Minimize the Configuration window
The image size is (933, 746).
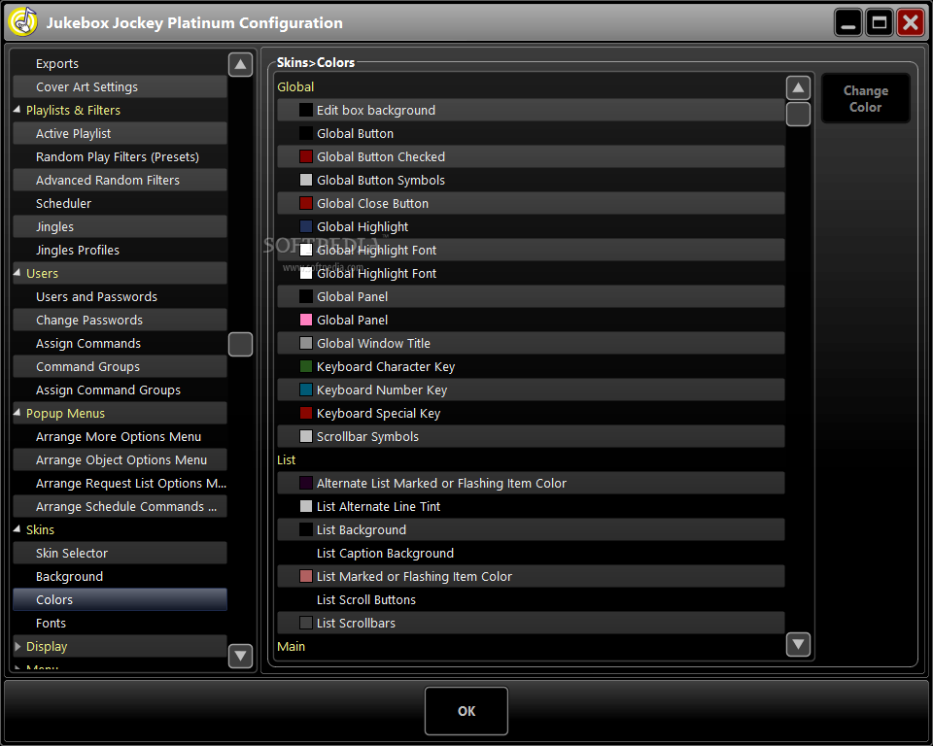click(x=847, y=22)
